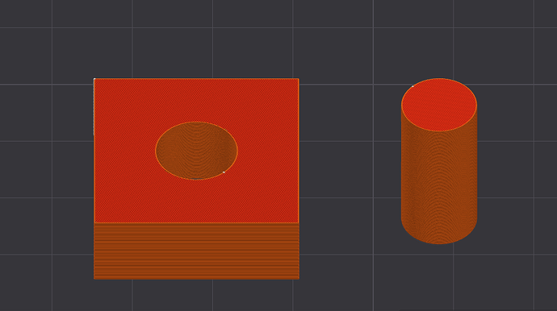The width and height of the screenshot is (557, 311).
Task: Click the grey line along box's left edge
Action: coord(94,107)
